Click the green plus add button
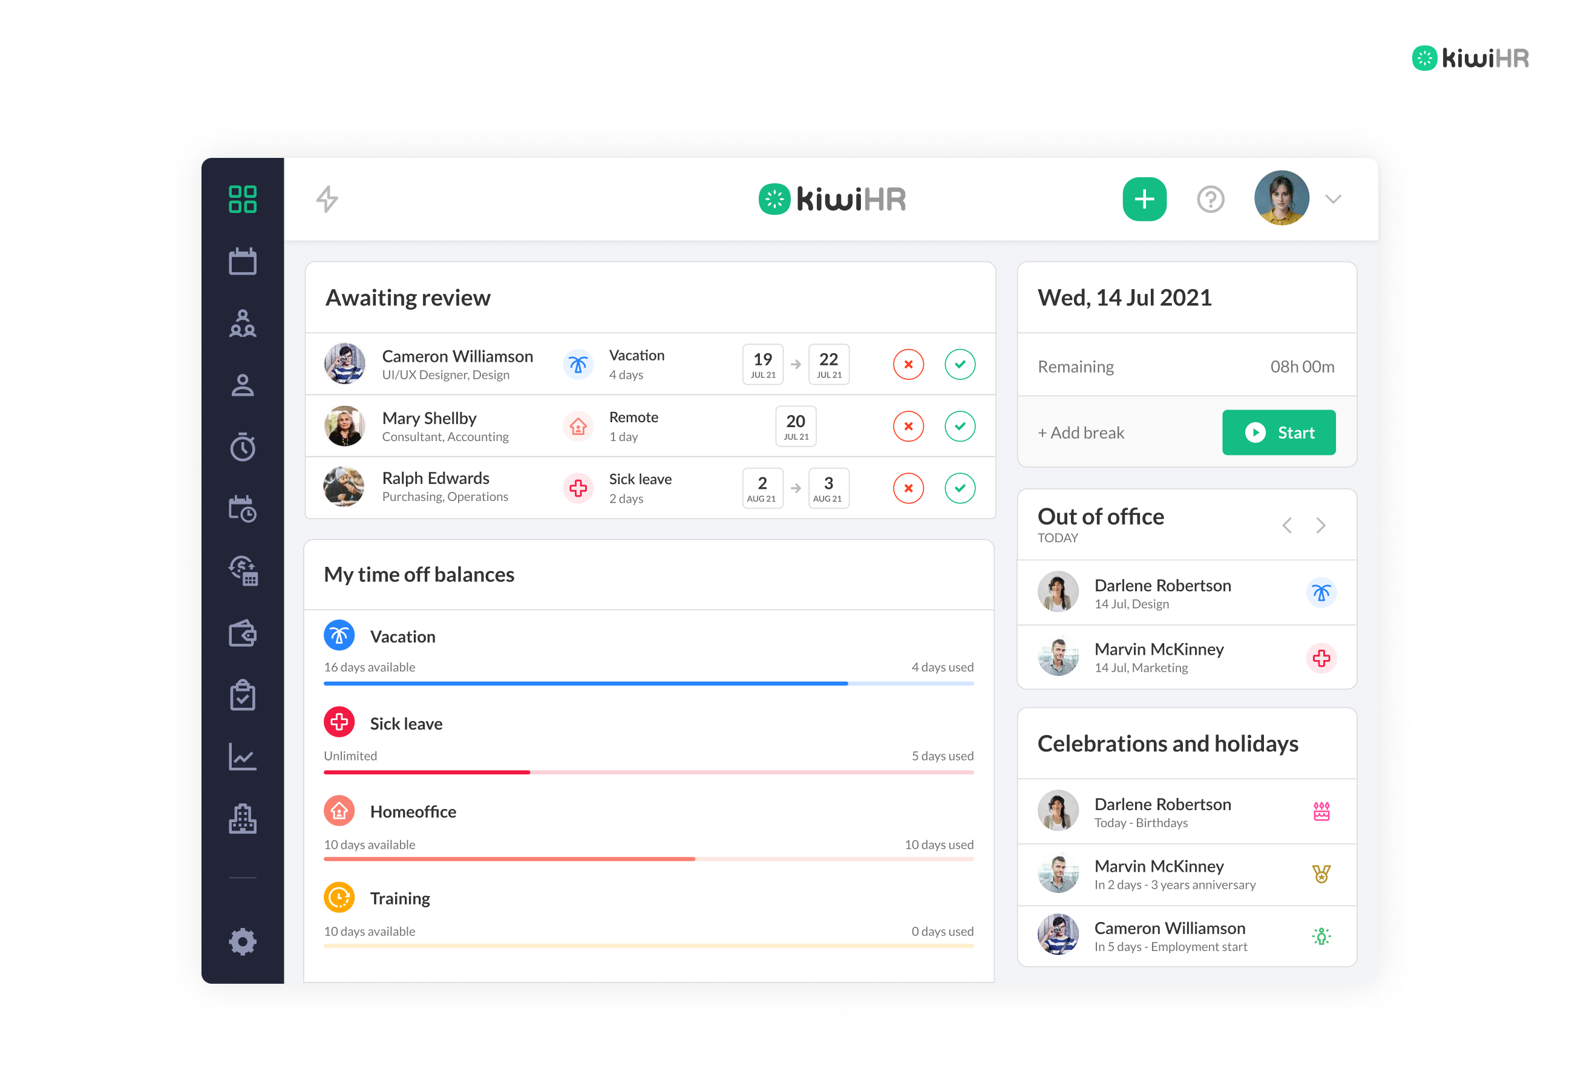 pos(1144,199)
